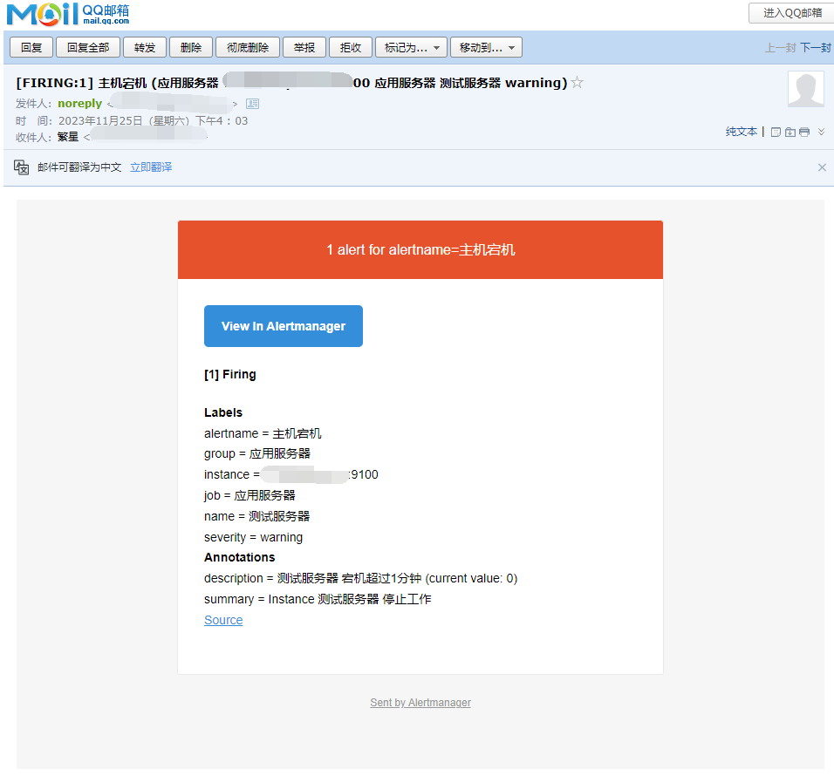This screenshot has width=834, height=776.
Task: Click the sender avatar thumbnail
Action: tap(805, 89)
